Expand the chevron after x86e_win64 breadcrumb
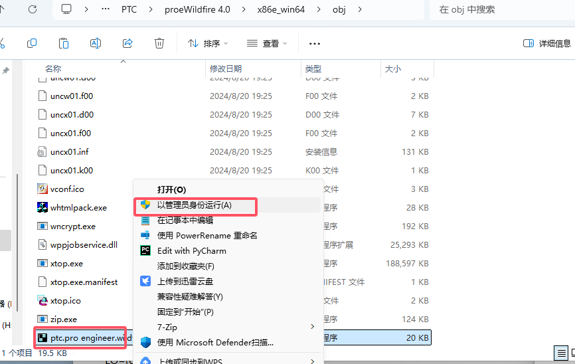This screenshot has height=364, width=575. (x=319, y=9)
